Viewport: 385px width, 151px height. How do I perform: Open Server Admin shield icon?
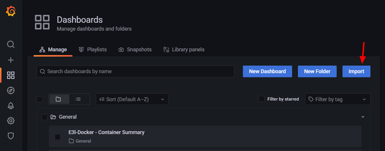[11, 136]
